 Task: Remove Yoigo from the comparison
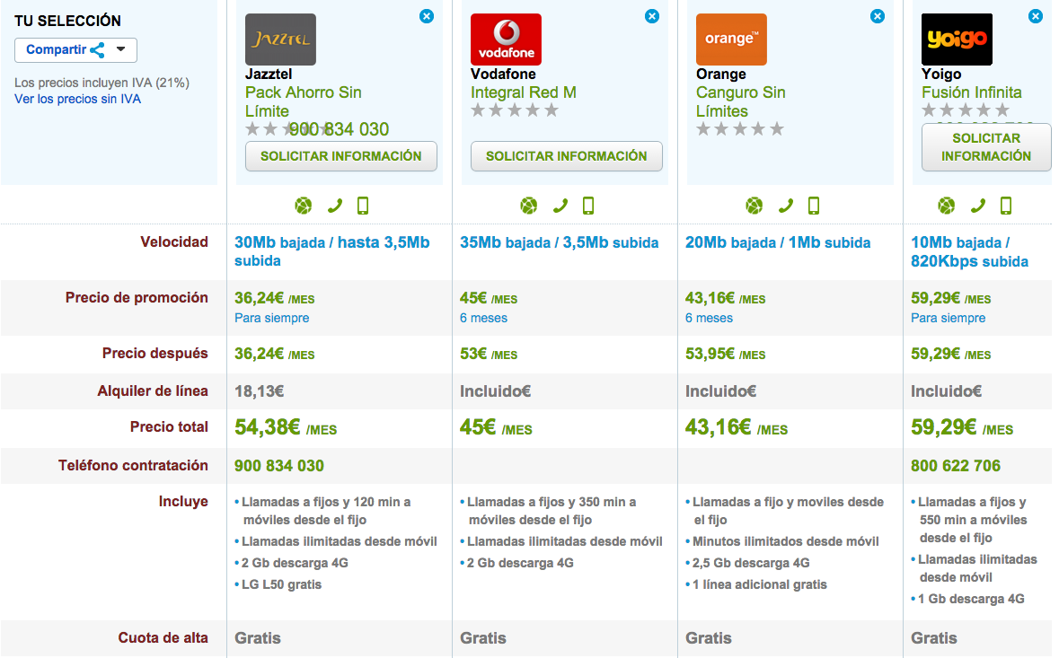point(1036,16)
